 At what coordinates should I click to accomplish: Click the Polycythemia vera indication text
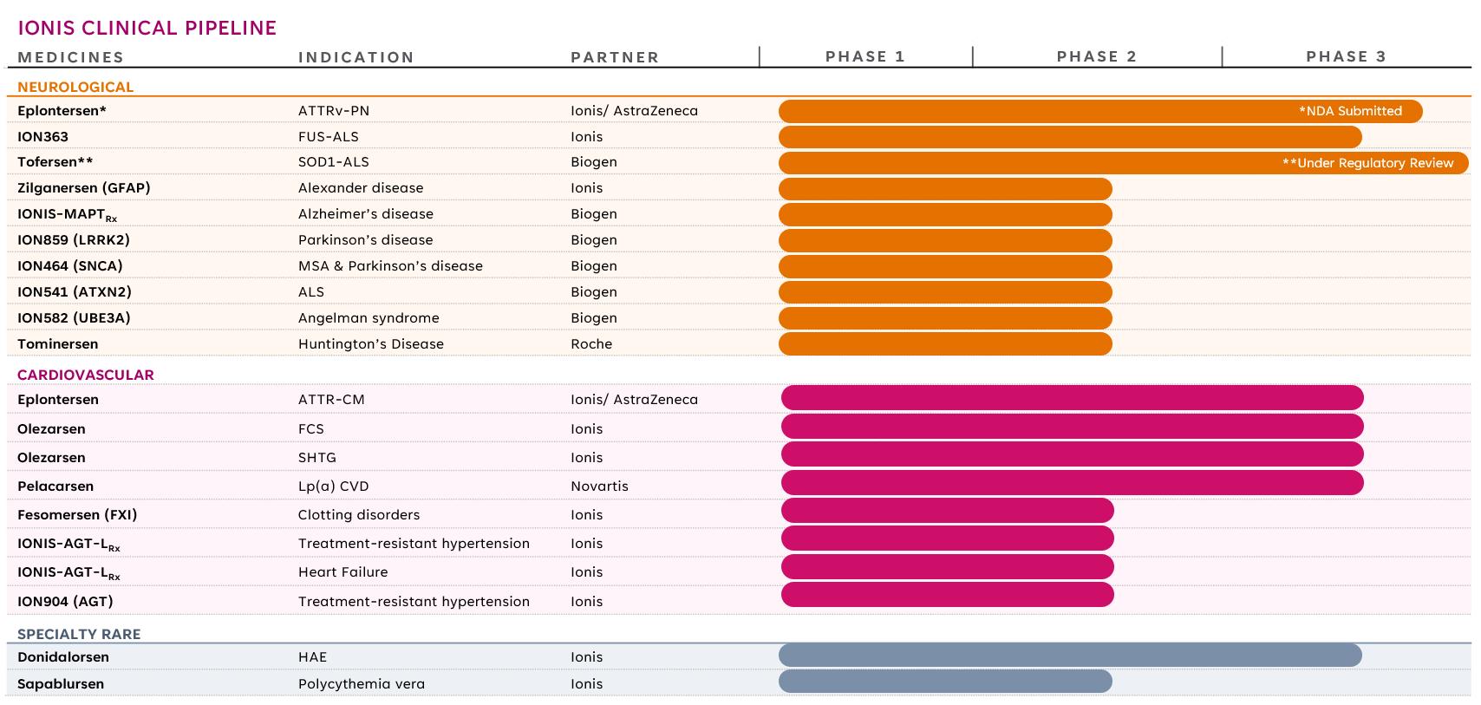[x=362, y=684]
